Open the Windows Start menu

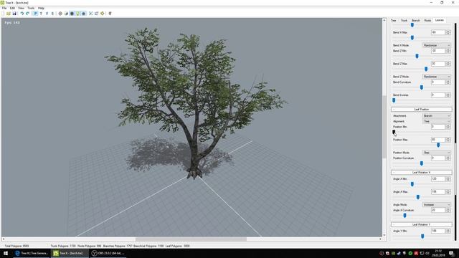[x=6, y=253]
